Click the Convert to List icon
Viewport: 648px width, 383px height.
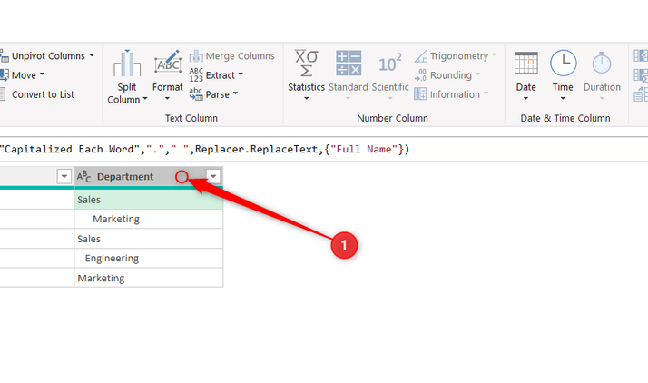point(3,94)
